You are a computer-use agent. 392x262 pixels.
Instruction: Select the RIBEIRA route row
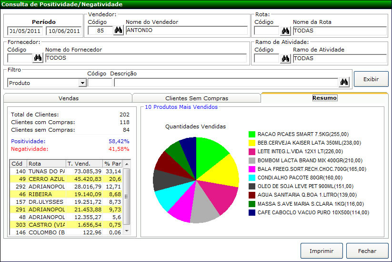coord(66,194)
